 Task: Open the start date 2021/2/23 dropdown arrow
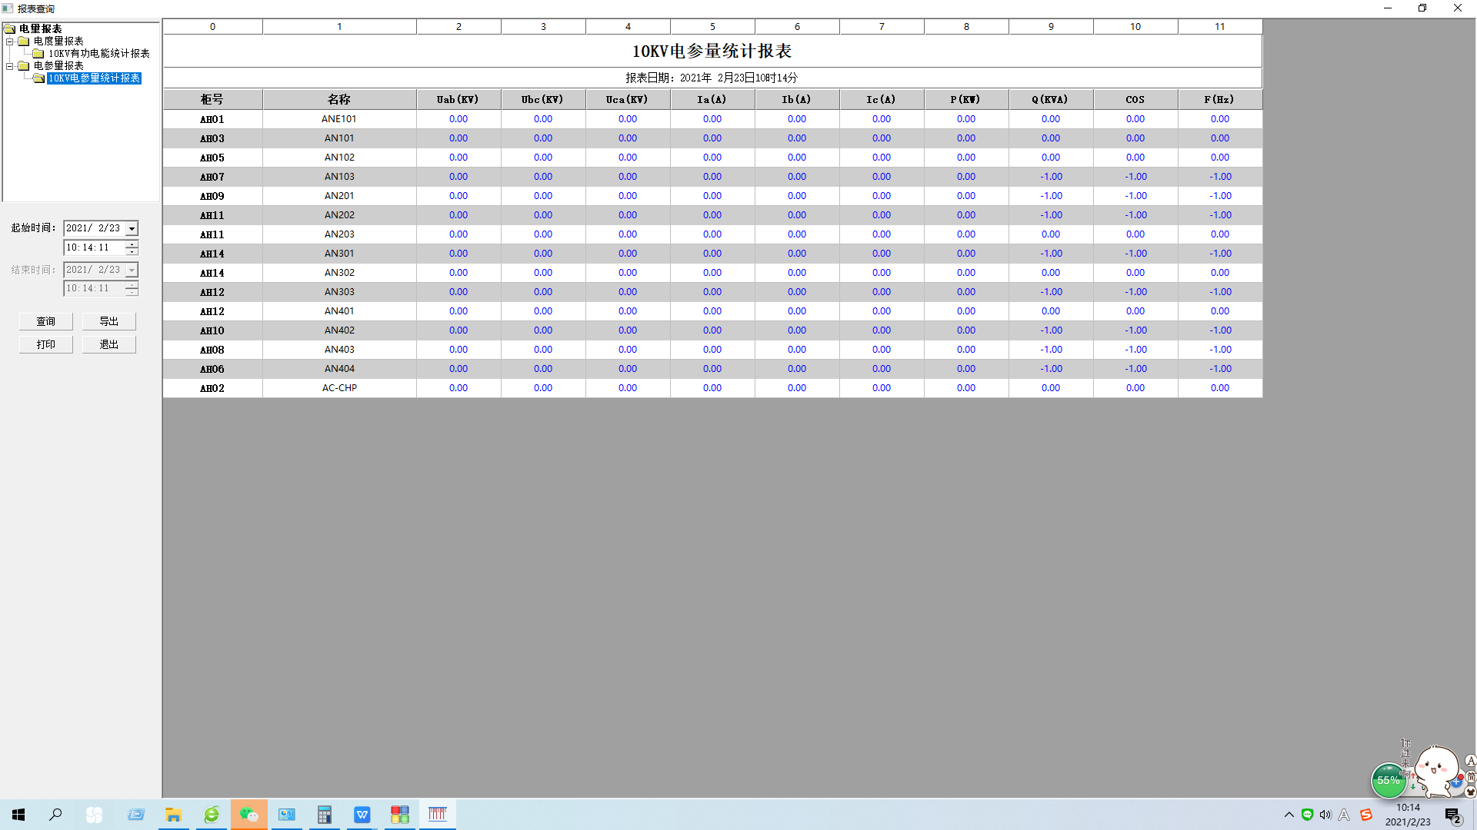click(132, 229)
